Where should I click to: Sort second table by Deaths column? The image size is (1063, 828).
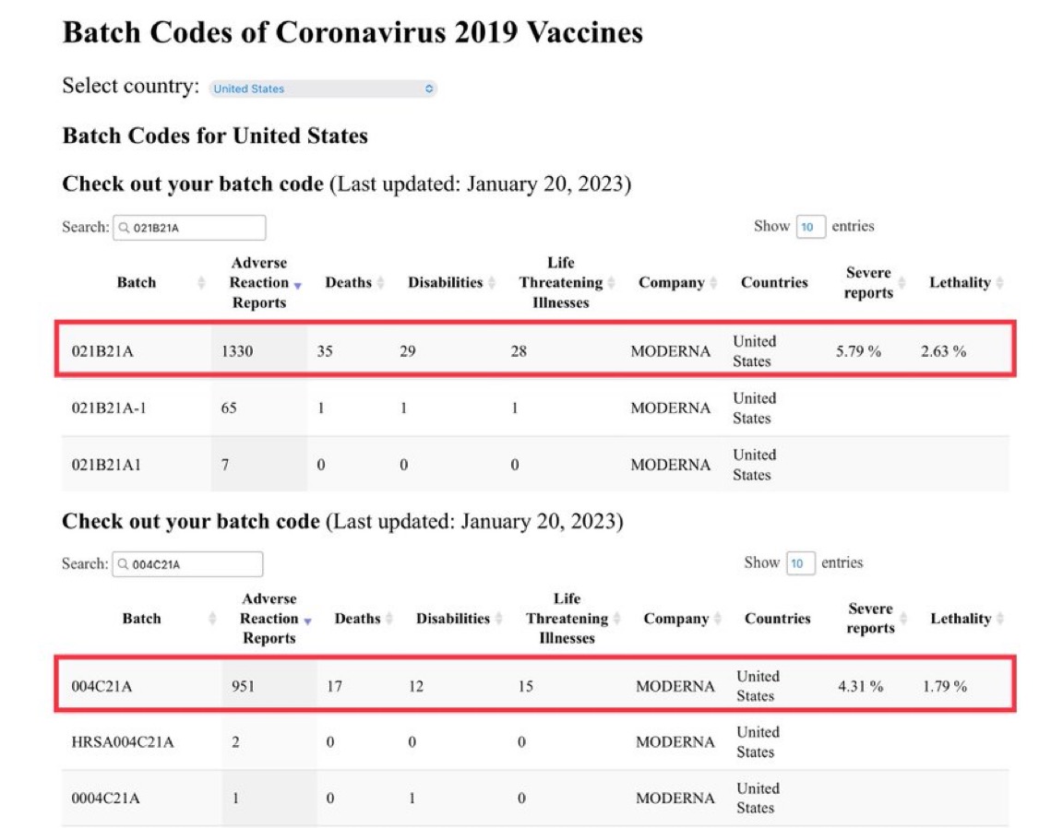[x=357, y=619]
